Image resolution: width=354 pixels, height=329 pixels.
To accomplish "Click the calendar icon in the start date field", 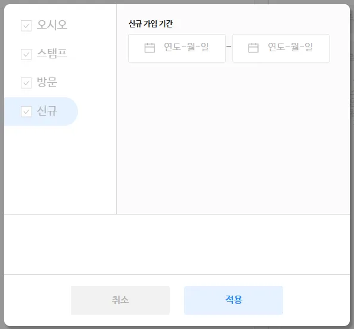I will pyautogui.click(x=150, y=48).
